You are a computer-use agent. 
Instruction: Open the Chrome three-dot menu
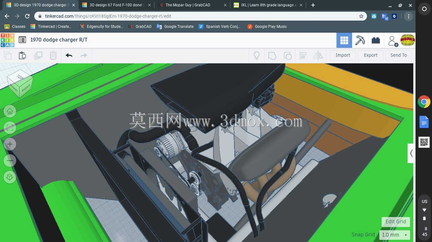pyautogui.click(x=409, y=16)
